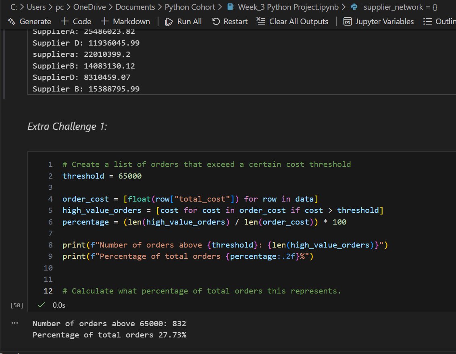The height and width of the screenshot is (354, 456).
Task: Select the OneDrive breadcrumb folder
Action: 90,7
